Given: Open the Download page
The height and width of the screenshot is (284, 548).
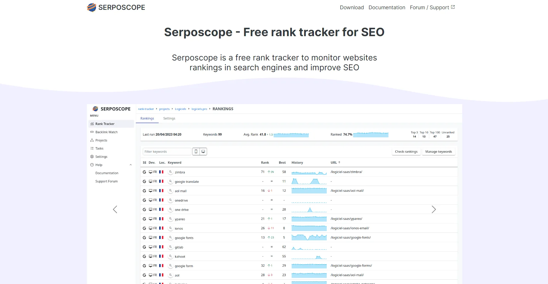Looking at the screenshot, I should coord(352,8).
